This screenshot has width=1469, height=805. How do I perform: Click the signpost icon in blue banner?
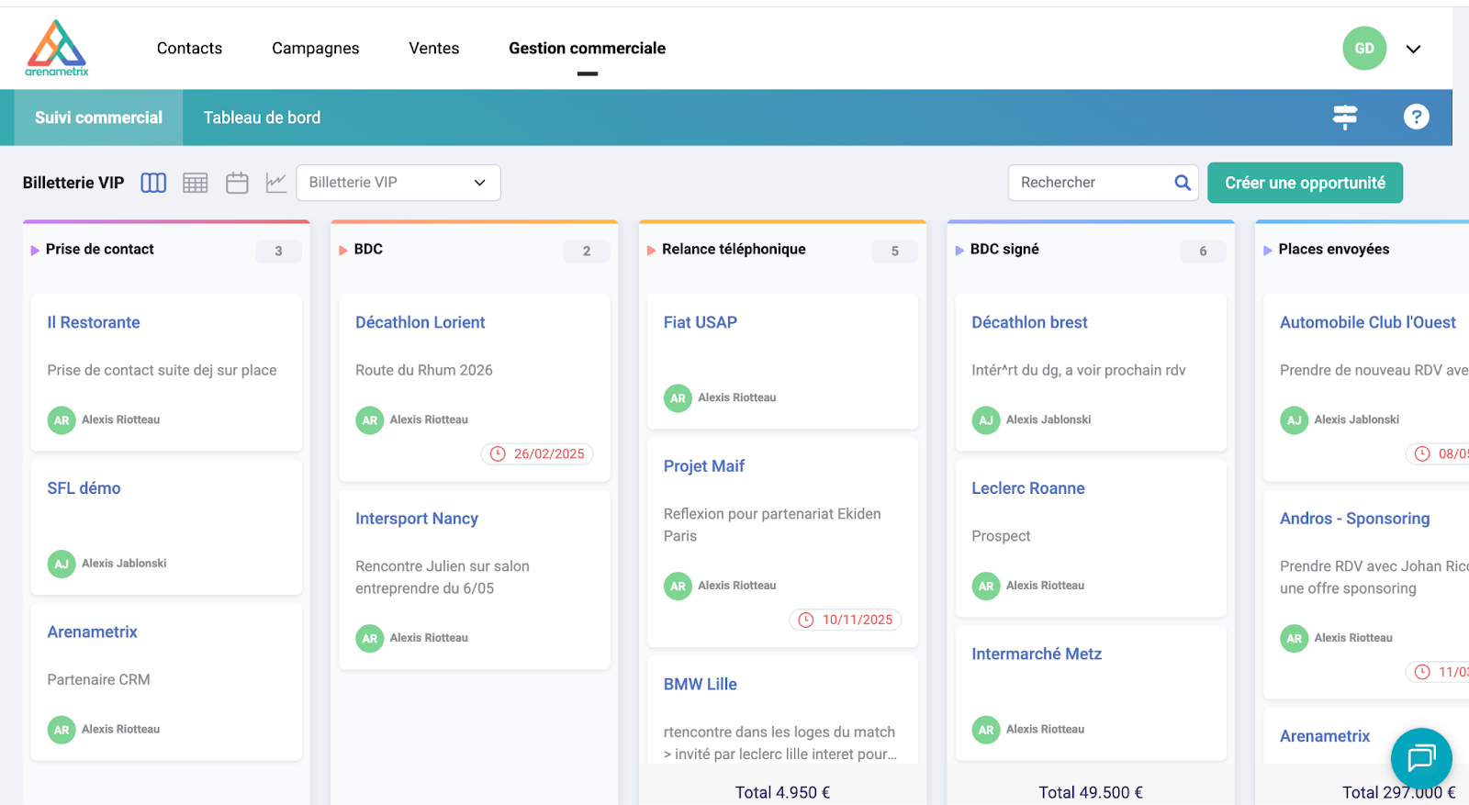(x=1345, y=117)
